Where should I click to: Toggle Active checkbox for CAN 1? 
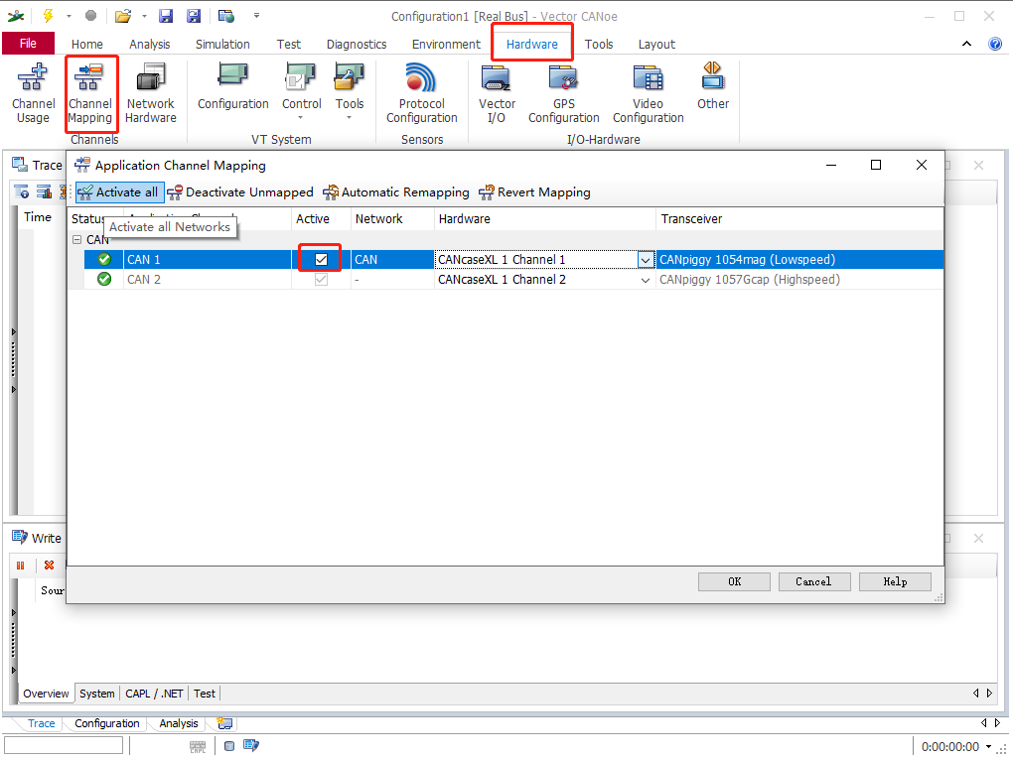point(321,260)
